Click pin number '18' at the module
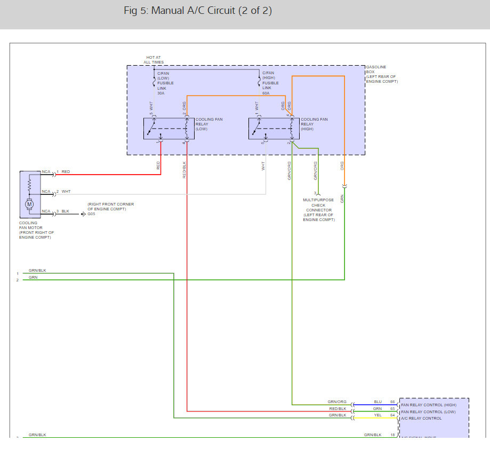Image resolution: width=490 pixels, height=449 pixels. coord(392,435)
